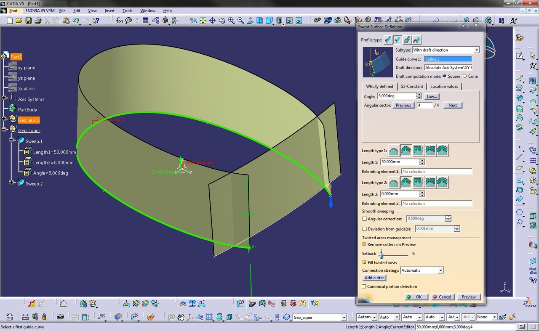Screen dimensions: 539x331
Task: Click the New document icon
Action: coord(10,21)
